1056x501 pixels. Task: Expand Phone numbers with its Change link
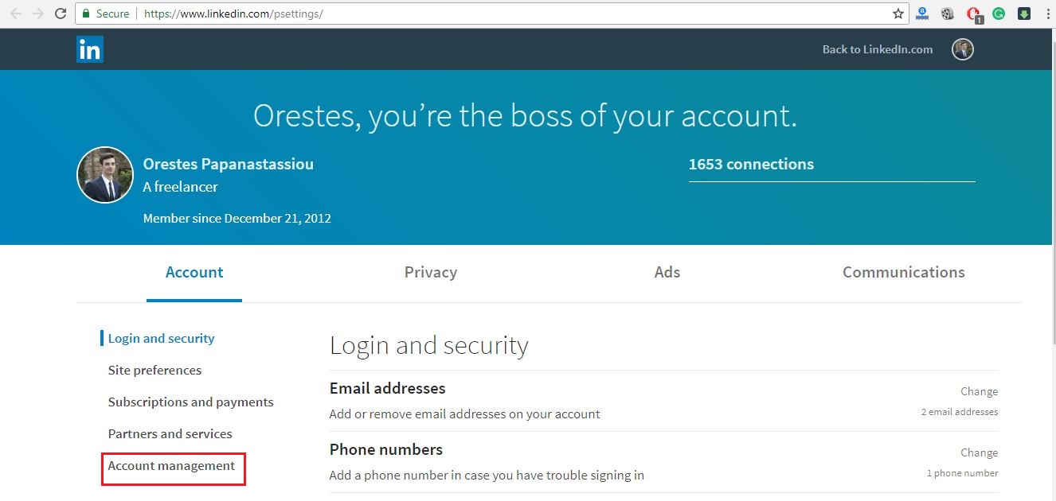click(x=979, y=452)
